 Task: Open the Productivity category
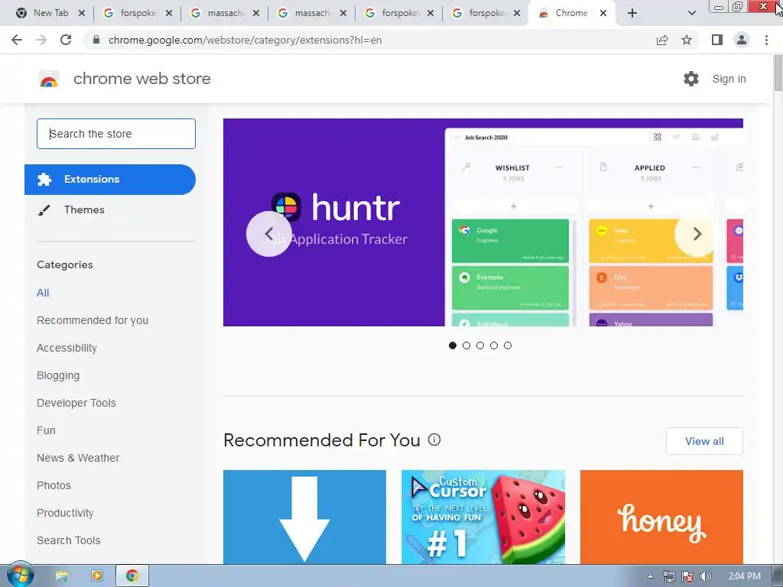pyautogui.click(x=65, y=513)
